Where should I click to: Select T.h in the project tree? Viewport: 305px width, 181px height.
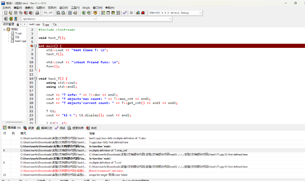[x=17, y=37]
